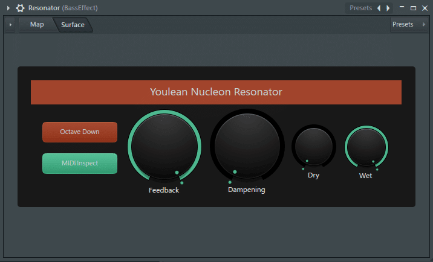The image size is (433, 262).
Task: Maximize the Resonator plugin window
Action: 413,8
